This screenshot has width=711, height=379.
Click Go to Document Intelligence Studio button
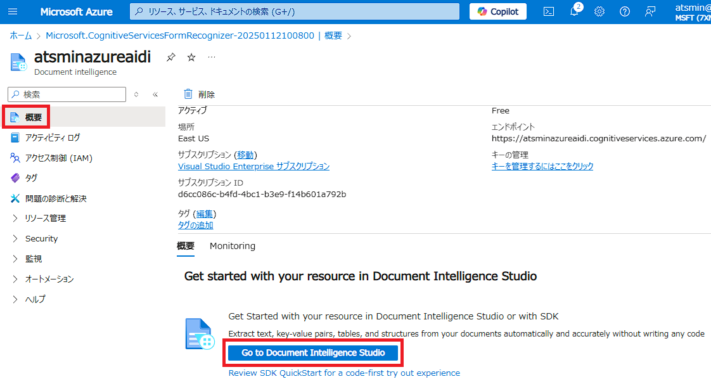coord(313,353)
